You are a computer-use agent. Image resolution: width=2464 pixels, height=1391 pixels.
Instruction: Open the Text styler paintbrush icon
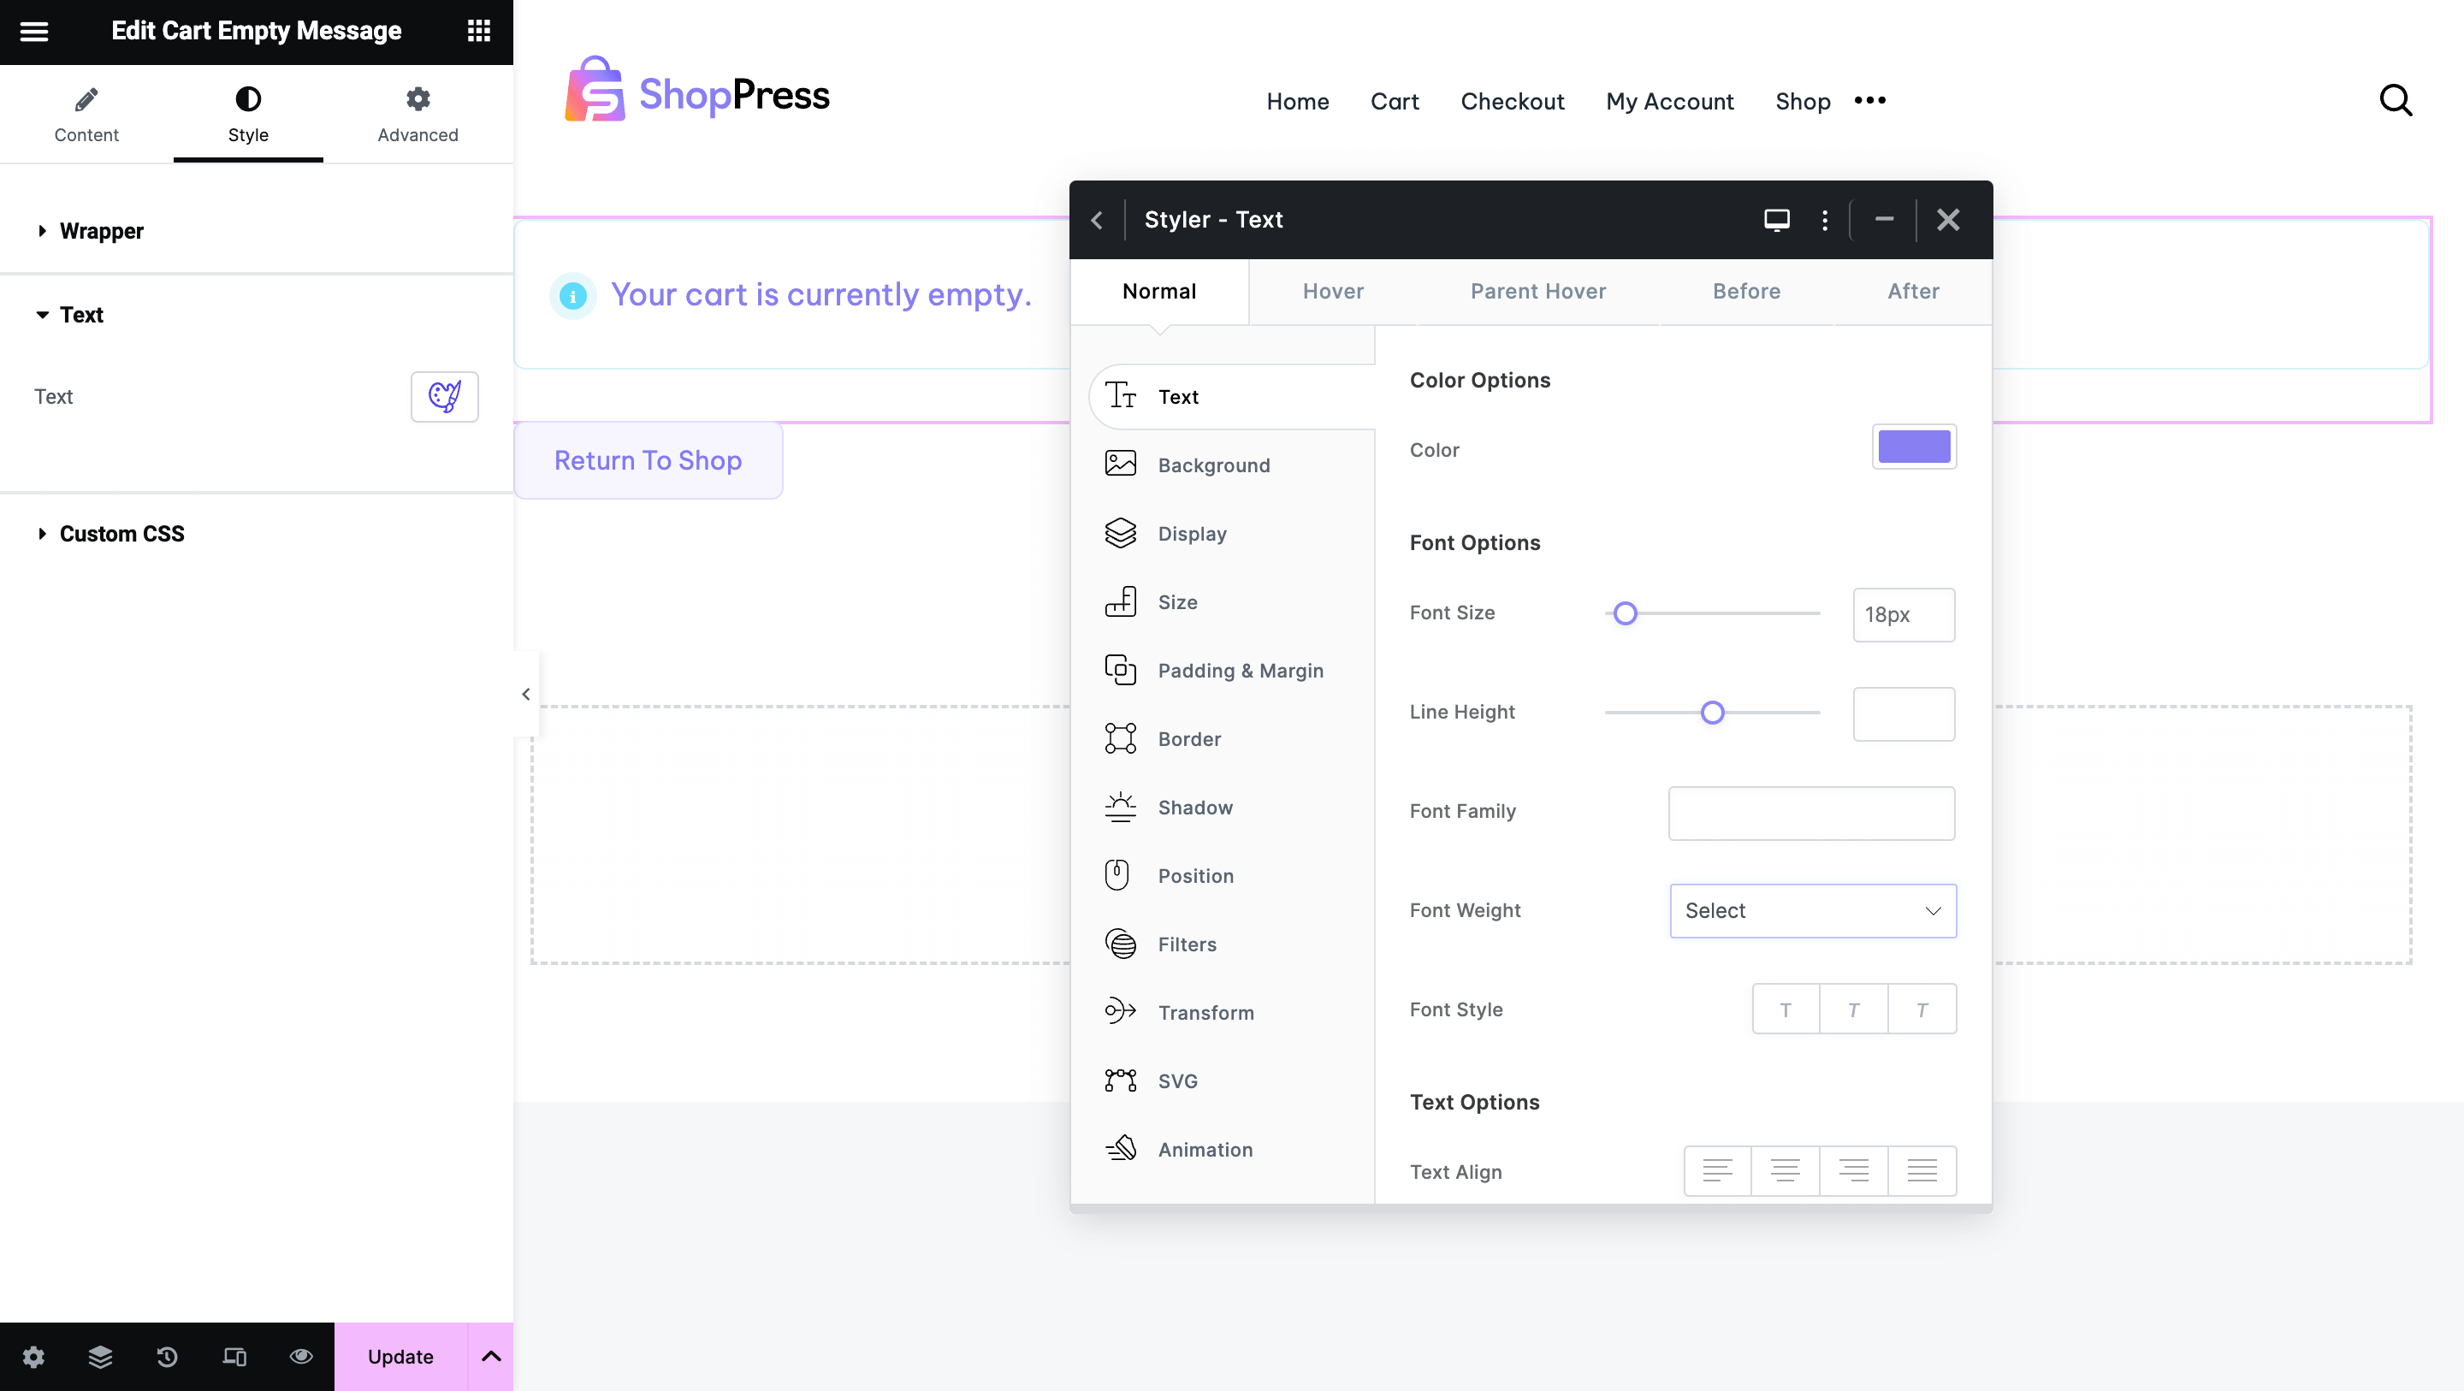pyautogui.click(x=444, y=396)
